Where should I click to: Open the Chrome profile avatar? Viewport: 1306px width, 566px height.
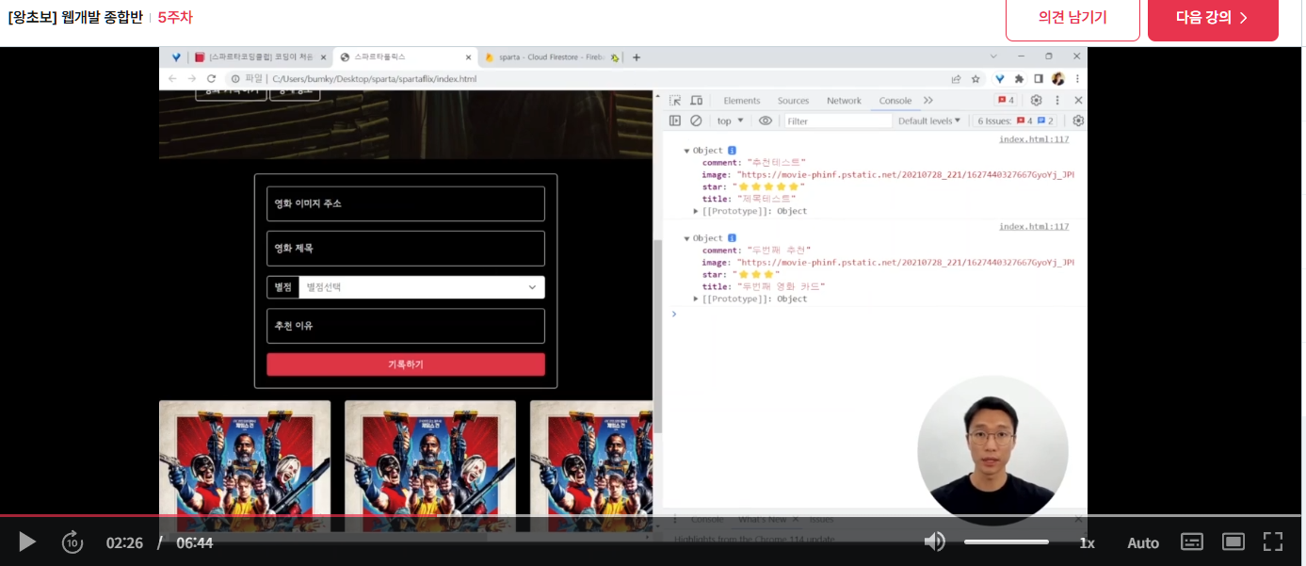[x=1058, y=79]
